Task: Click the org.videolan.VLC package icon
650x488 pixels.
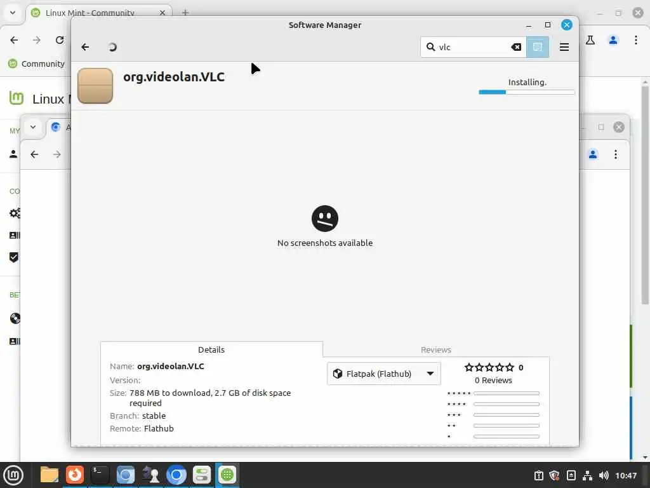Action: (95, 86)
